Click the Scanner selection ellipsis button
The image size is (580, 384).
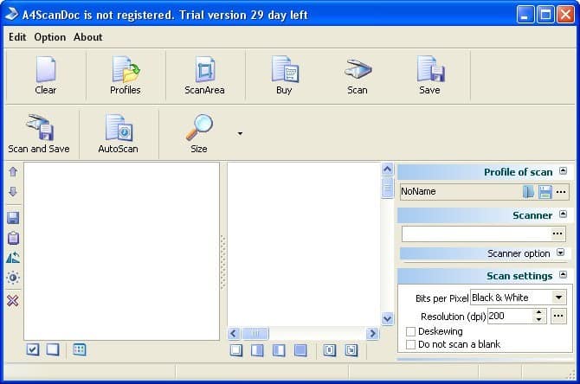[557, 234]
